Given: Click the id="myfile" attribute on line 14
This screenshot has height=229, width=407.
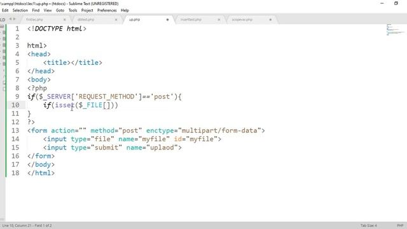Looking at the screenshot, I should (196, 139).
